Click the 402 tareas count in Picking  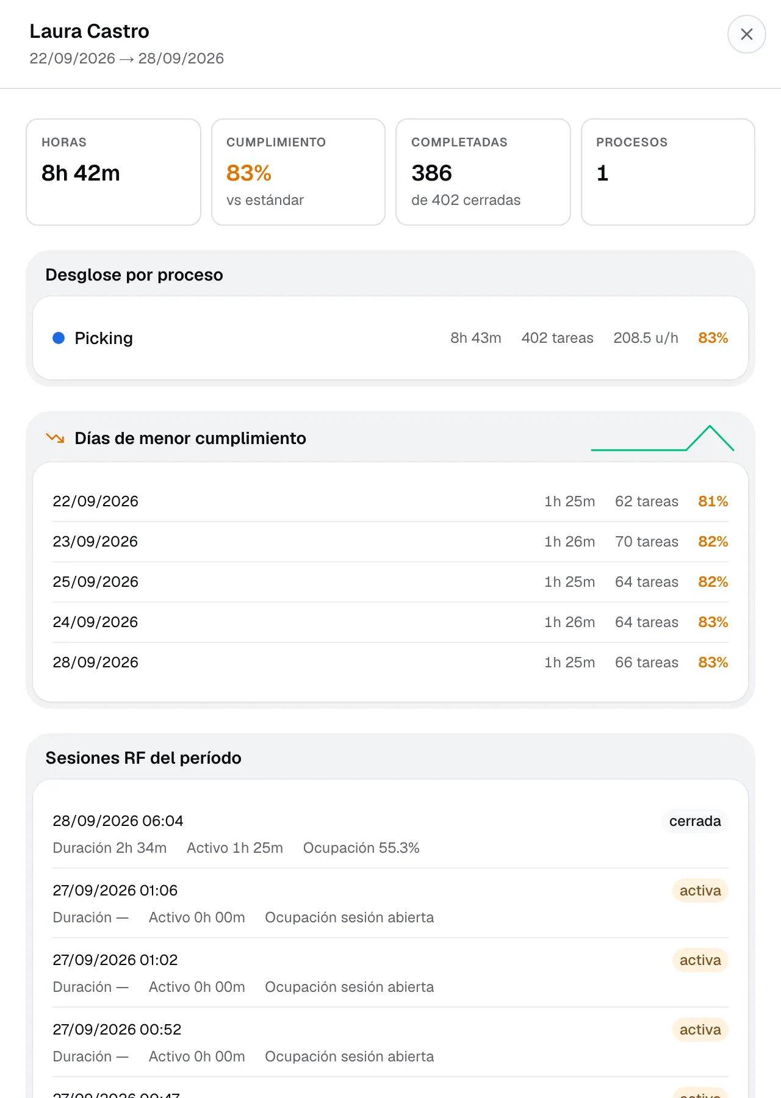click(x=558, y=338)
